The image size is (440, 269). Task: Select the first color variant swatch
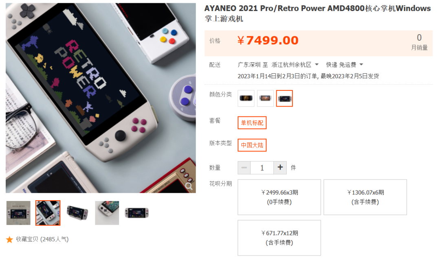[246, 98]
